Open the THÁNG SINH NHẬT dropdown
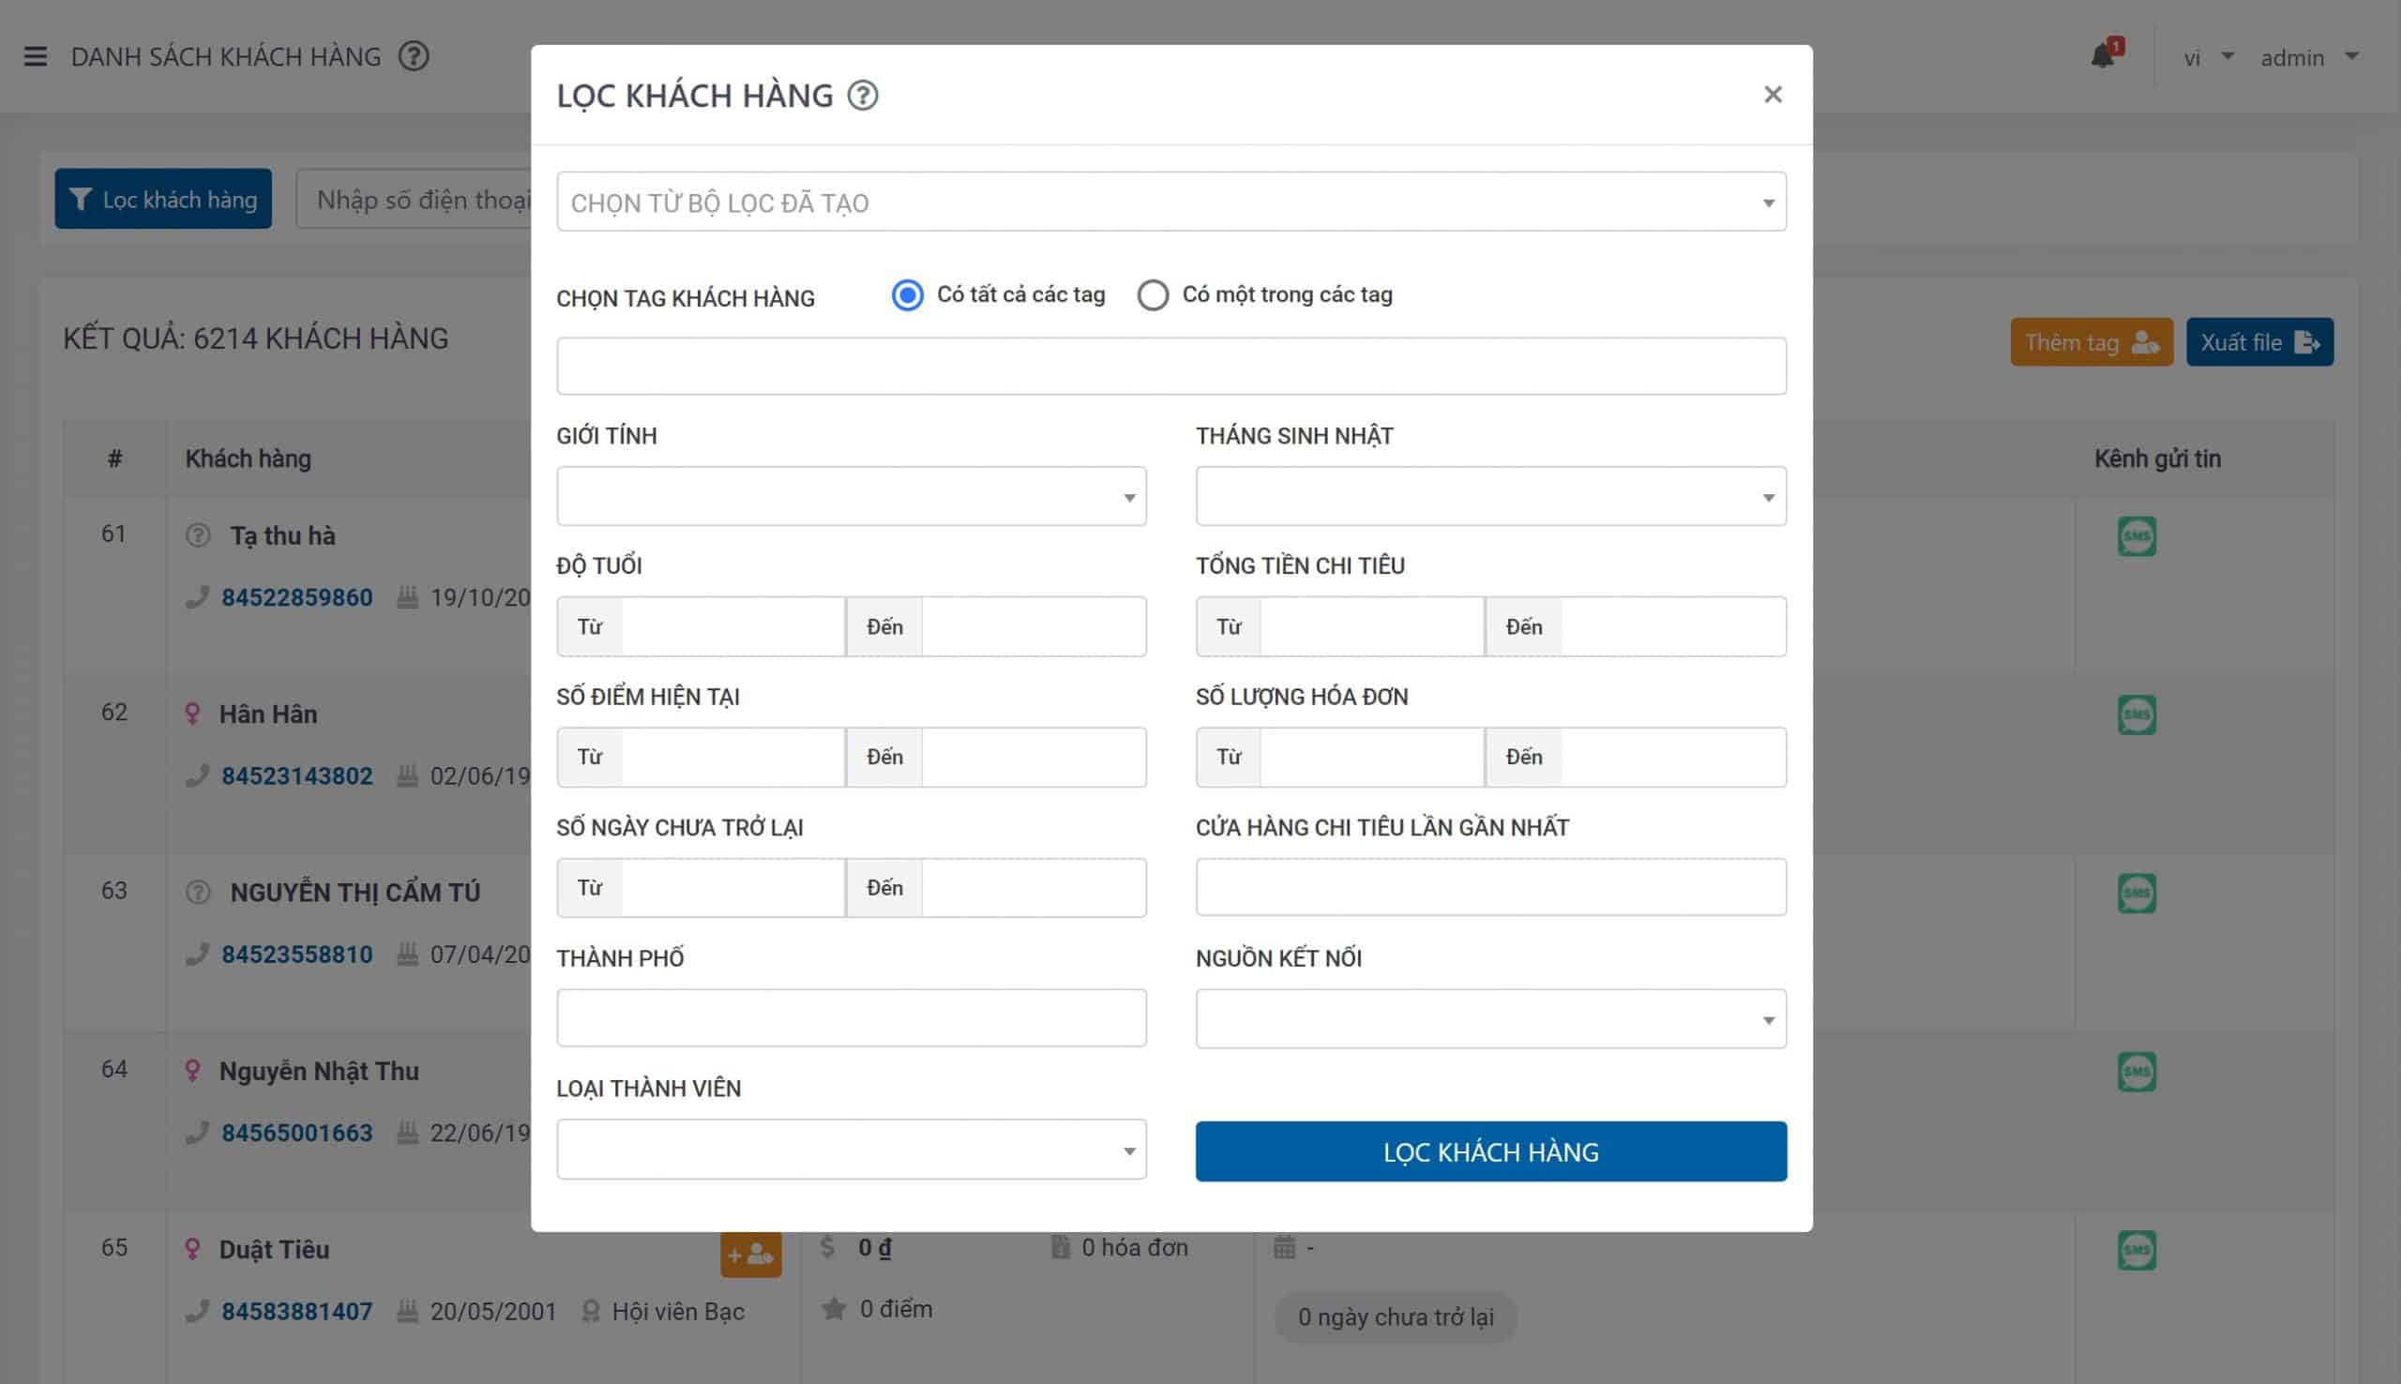This screenshot has height=1384, width=2401. pos(1490,496)
